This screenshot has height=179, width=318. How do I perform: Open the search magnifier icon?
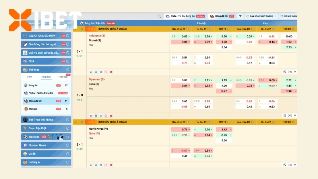(x=159, y=16)
